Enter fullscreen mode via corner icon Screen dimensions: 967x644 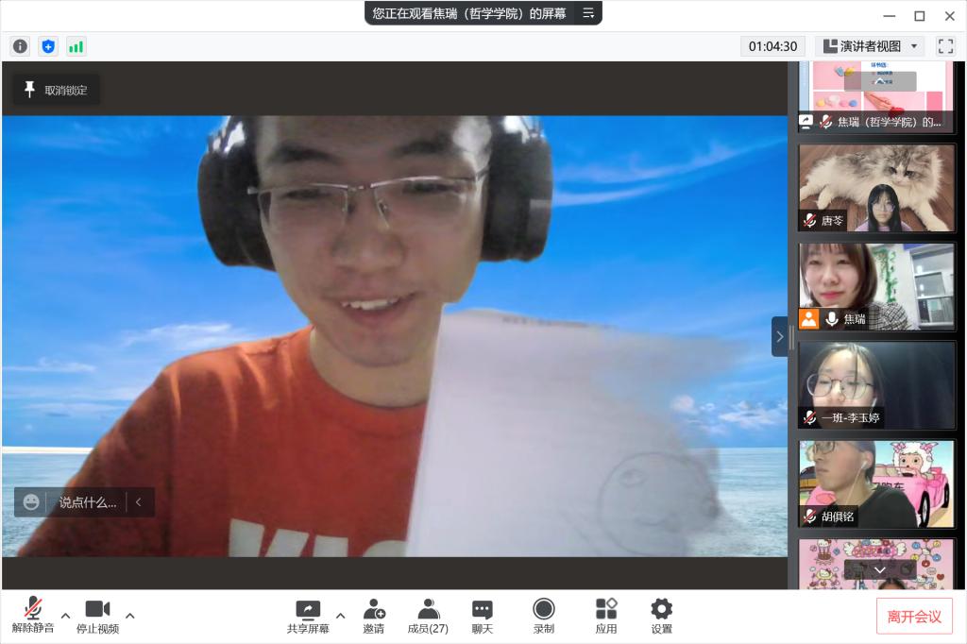click(x=945, y=46)
